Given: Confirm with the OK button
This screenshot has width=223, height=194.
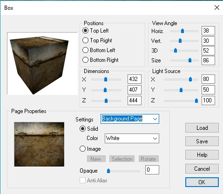Looking at the screenshot, I should pyautogui.click(x=202, y=182).
